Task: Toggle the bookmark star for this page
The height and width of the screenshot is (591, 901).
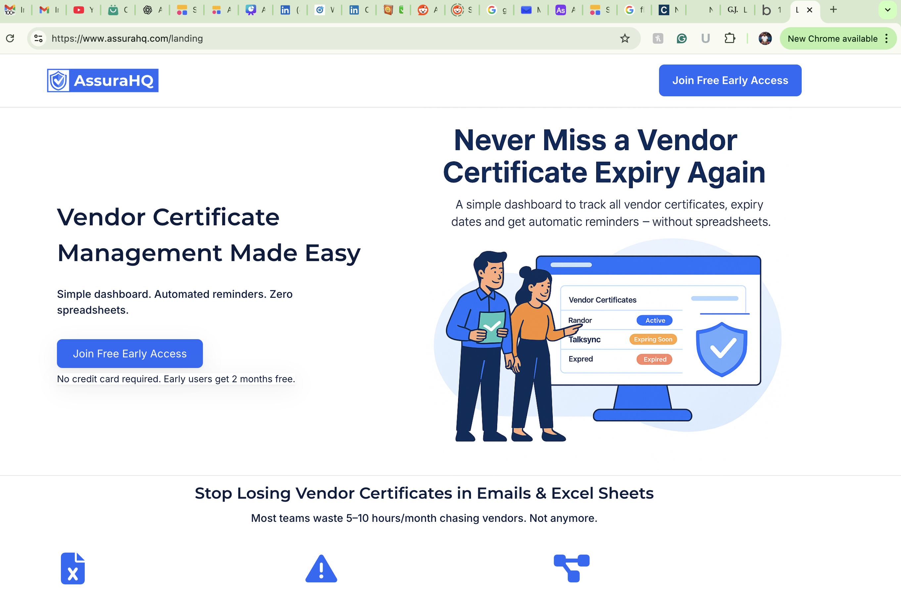Action: [x=625, y=38]
